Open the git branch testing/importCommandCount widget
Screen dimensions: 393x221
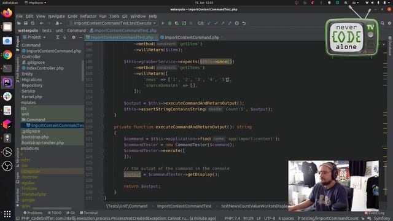coord(328,219)
